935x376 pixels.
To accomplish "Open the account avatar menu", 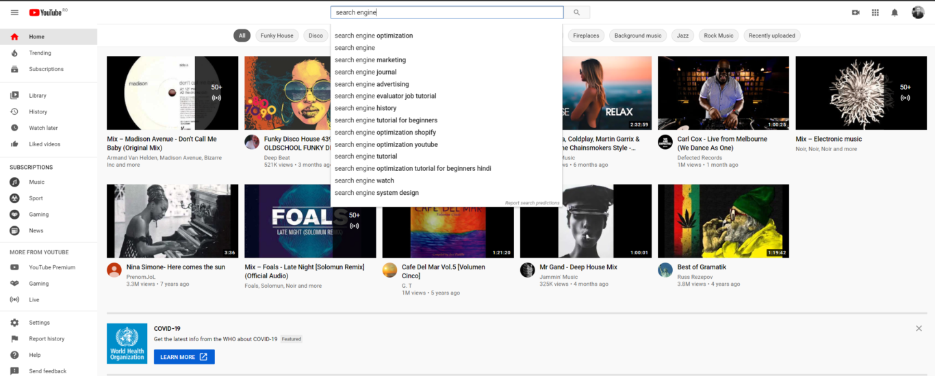I will (x=918, y=12).
